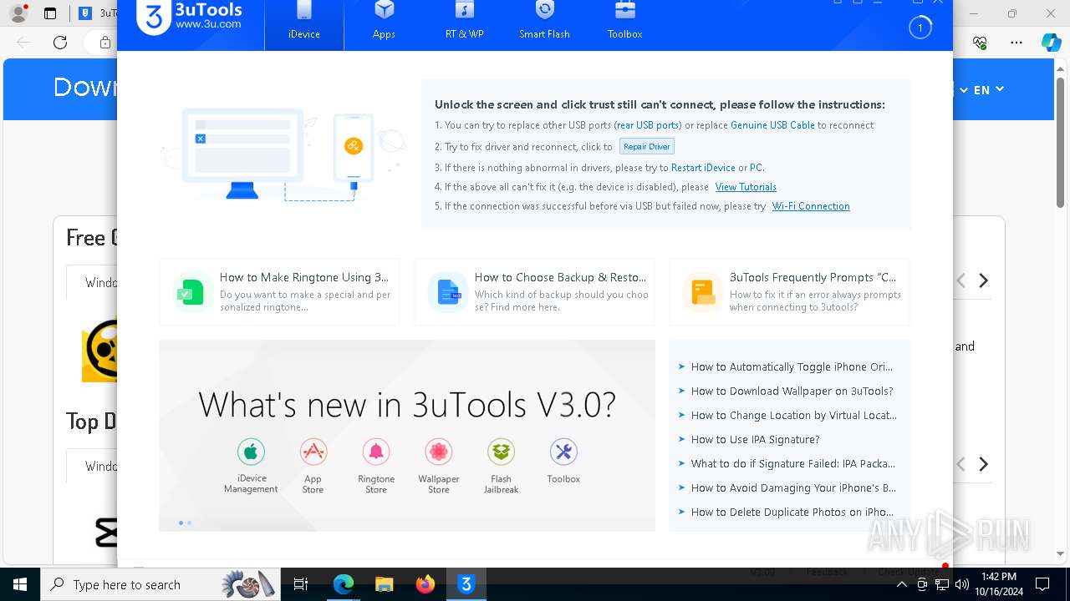Image resolution: width=1070 pixels, height=601 pixels.
Task: Open 'How to Delete Duplicate Photos on iPho...'
Action: [792, 512]
